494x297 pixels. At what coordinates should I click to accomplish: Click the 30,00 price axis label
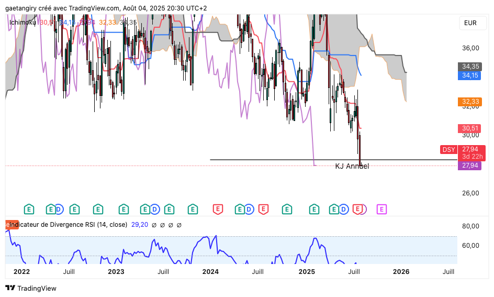pyautogui.click(x=470, y=135)
